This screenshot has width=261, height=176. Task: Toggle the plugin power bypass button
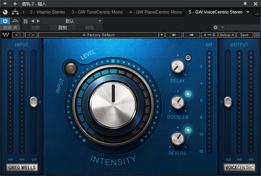click(5, 21)
